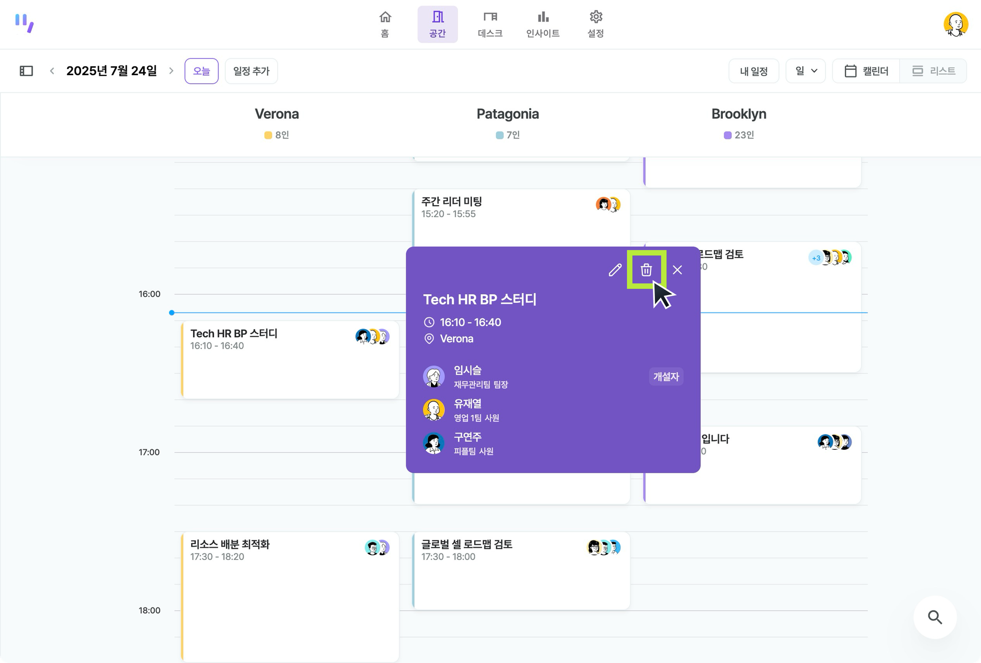Click the 영업 1팀 사원 role text

pos(477,418)
